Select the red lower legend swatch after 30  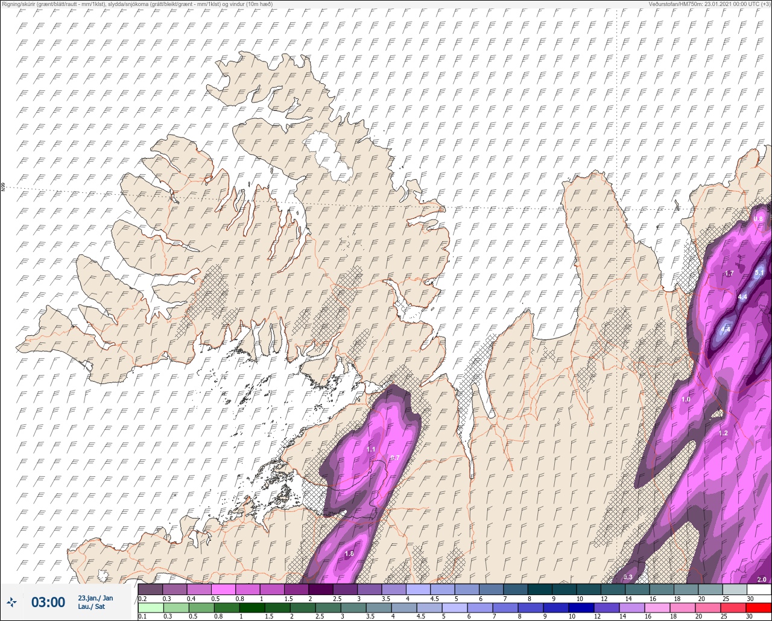click(759, 608)
